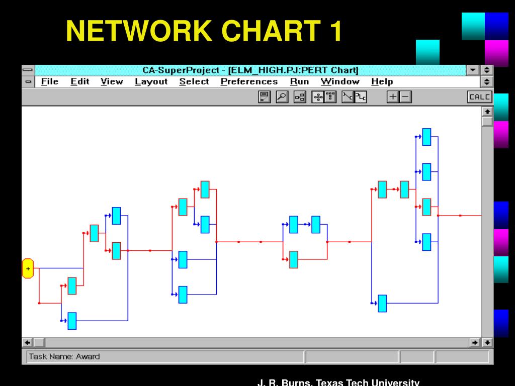Open the task notes form icon
The width and height of the screenshot is (515, 386).
tap(265, 97)
